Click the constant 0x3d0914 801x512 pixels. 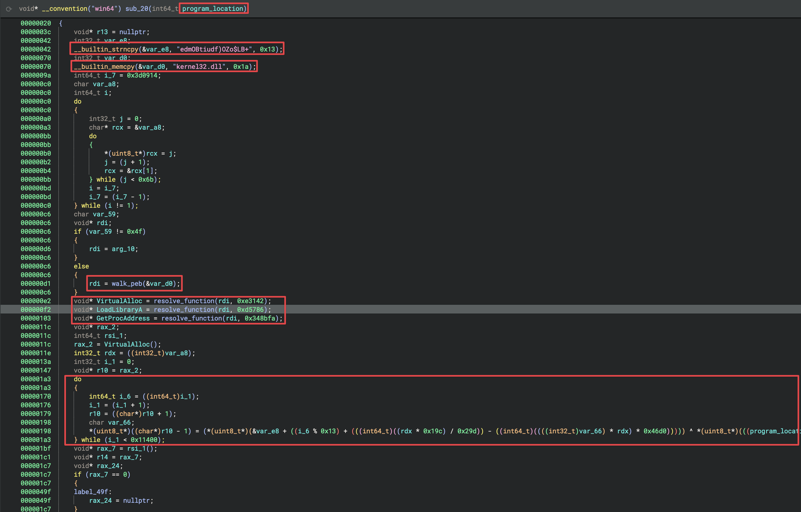click(x=144, y=75)
